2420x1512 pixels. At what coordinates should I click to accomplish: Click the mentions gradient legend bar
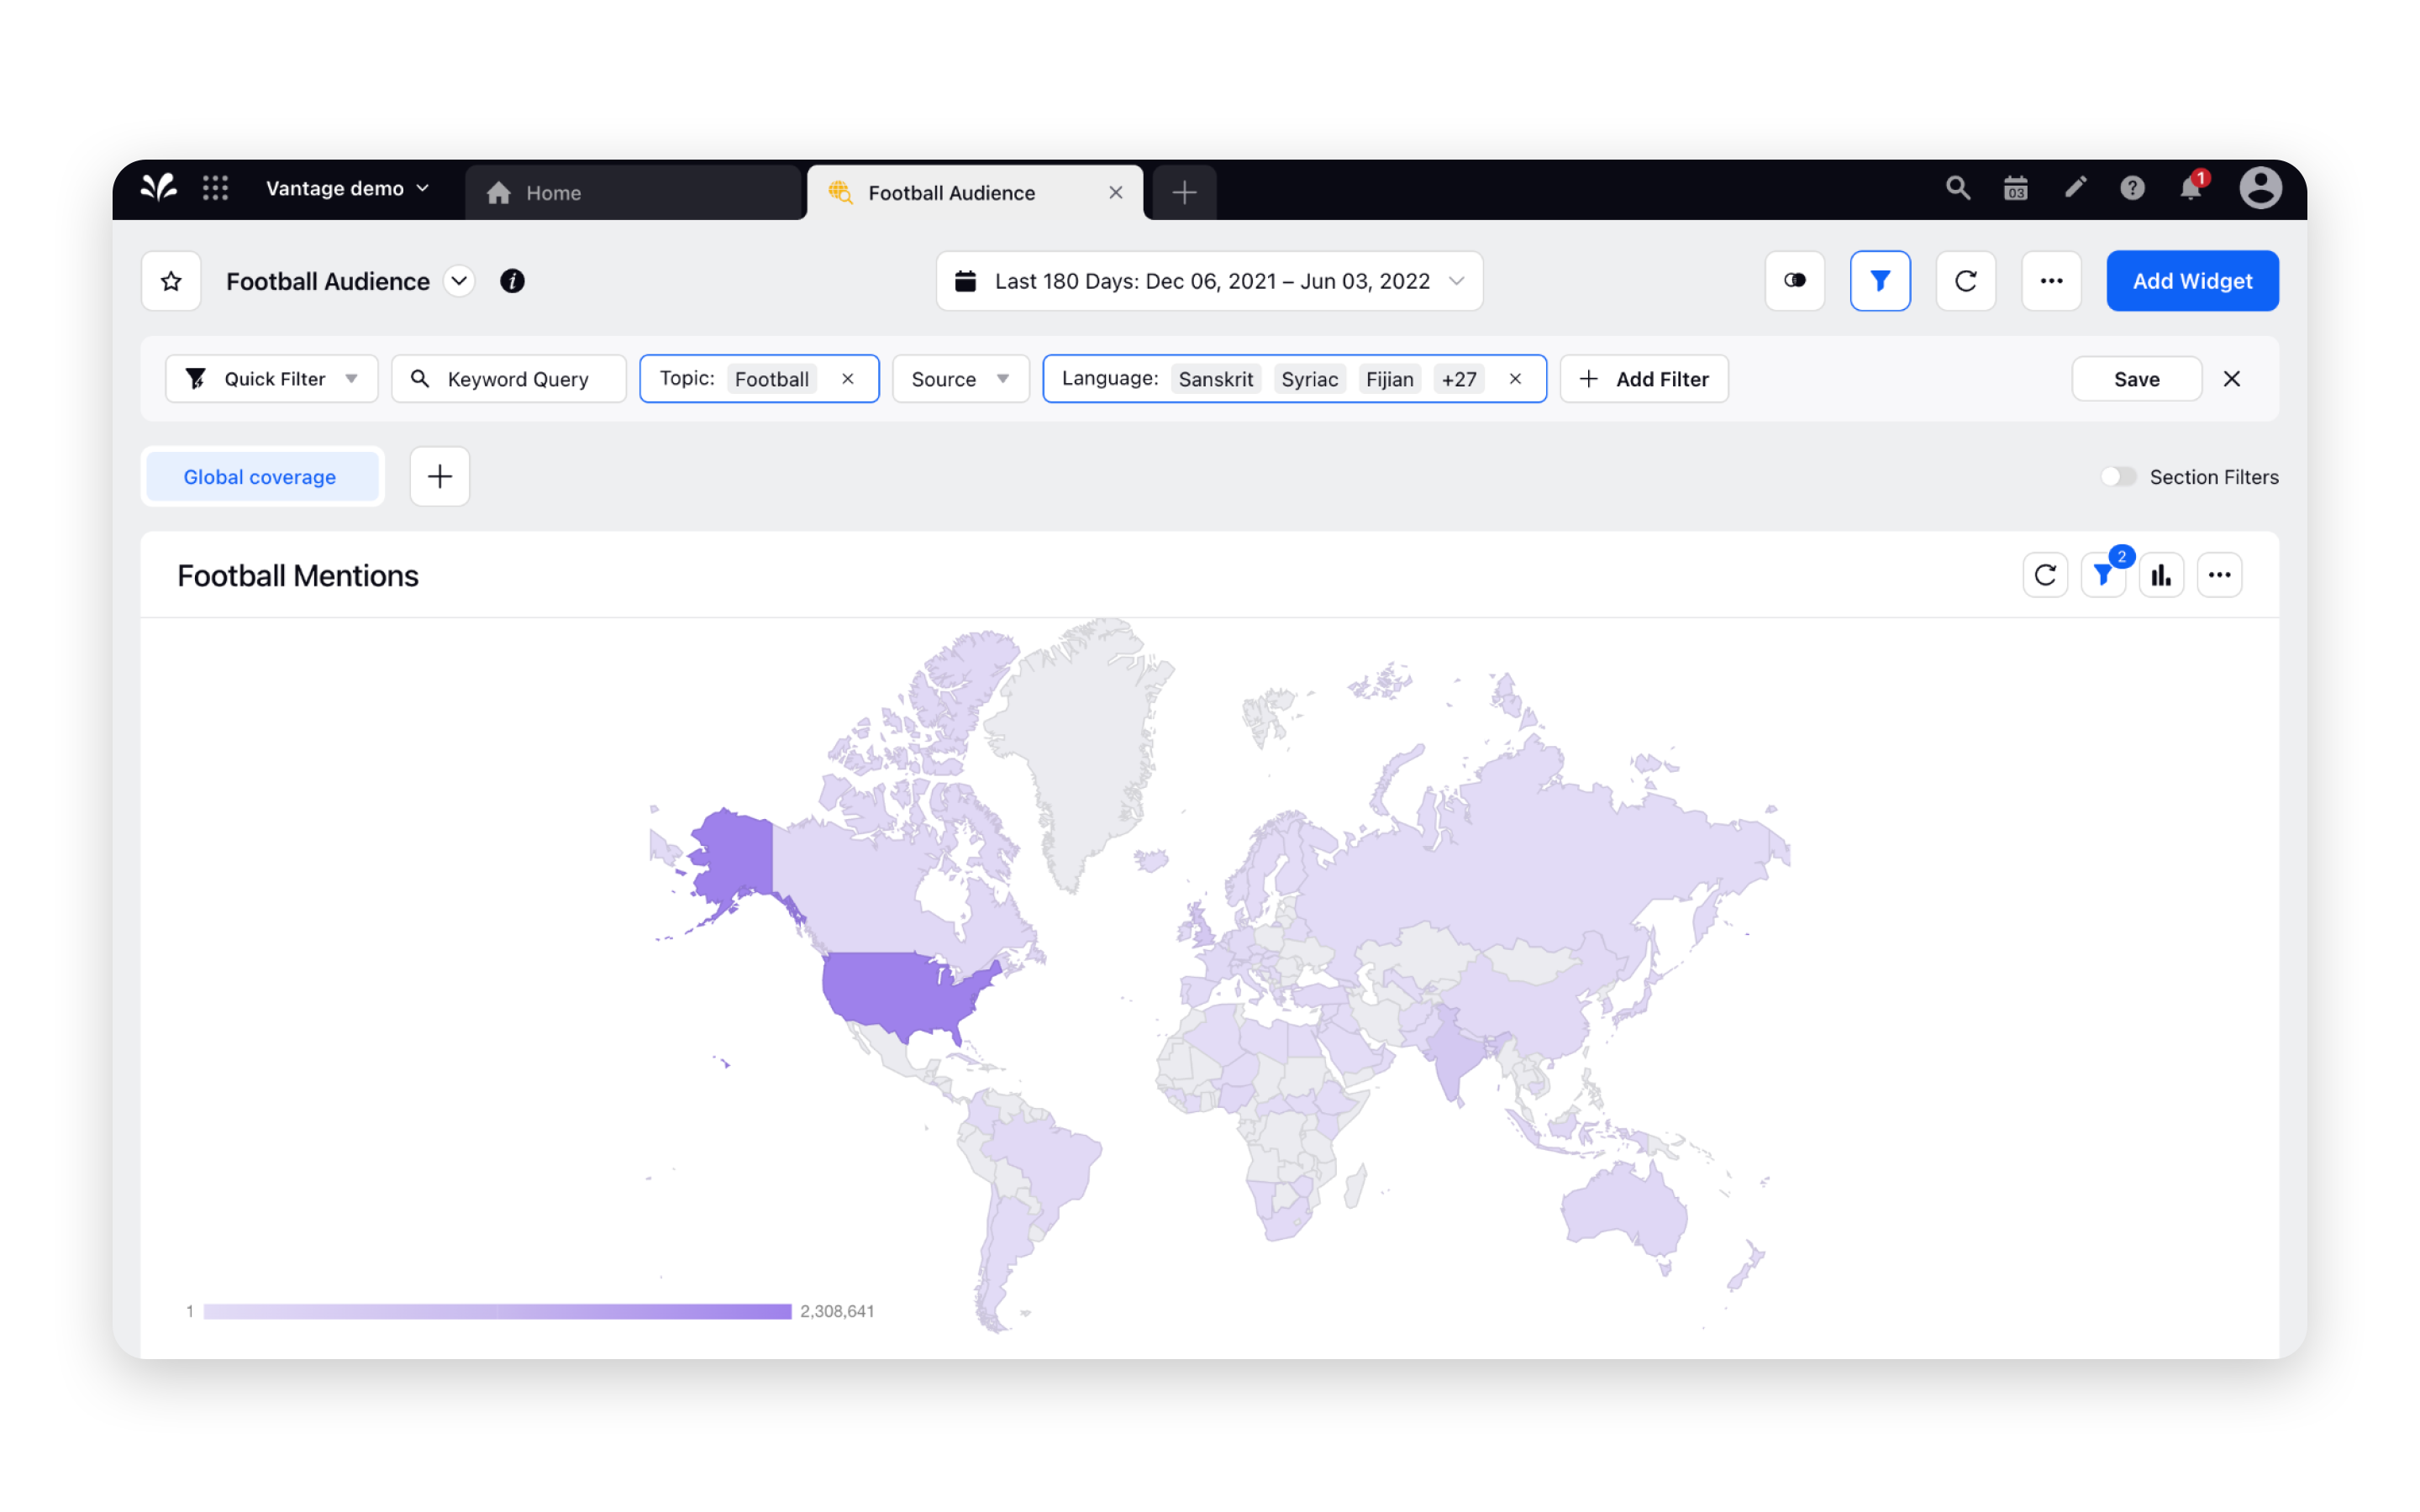[495, 1310]
